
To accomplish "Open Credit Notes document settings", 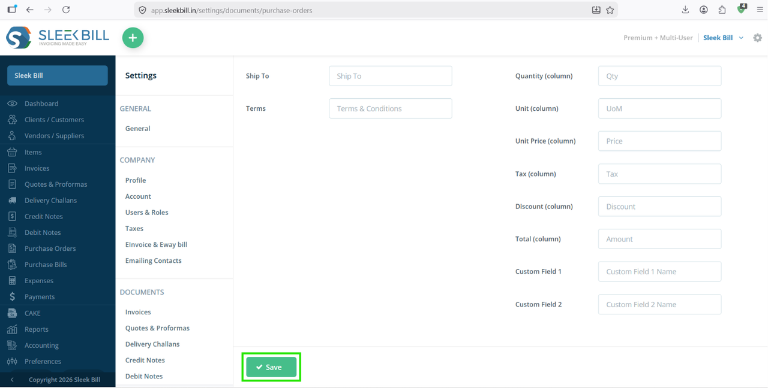I will pos(145,360).
